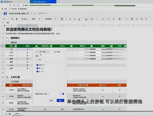Click the clear format eraser icon
Viewport: 153px width, 116px height.
click(x=17, y=19)
